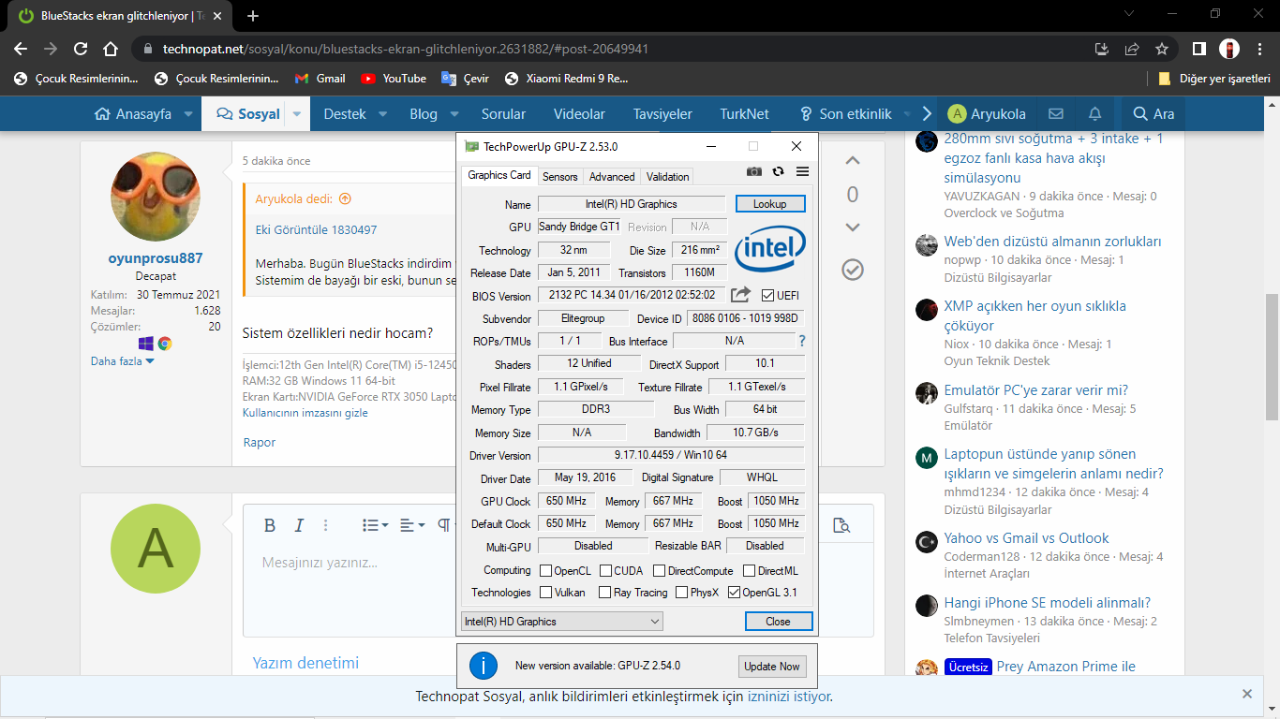Toggle the Vulkan checkbox

[x=546, y=593]
